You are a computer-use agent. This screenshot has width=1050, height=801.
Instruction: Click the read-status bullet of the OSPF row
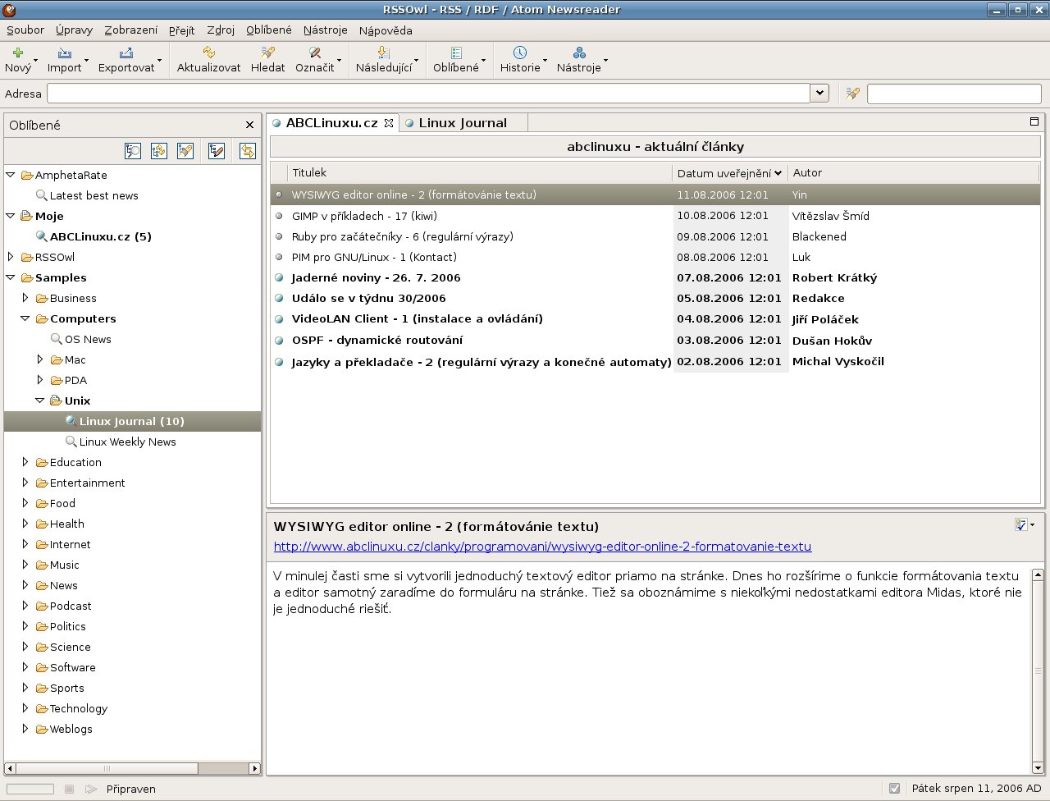(x=279, y=340)
